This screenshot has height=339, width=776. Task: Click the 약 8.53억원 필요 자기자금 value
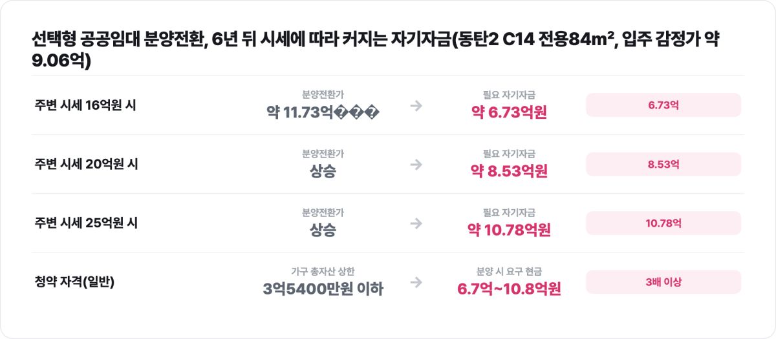point(509,172)
